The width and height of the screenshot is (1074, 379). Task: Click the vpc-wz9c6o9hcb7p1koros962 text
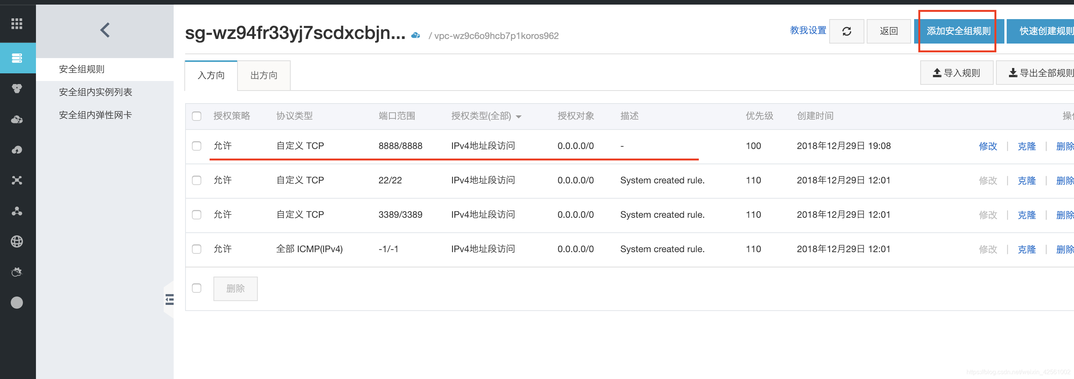coord(496,36)
